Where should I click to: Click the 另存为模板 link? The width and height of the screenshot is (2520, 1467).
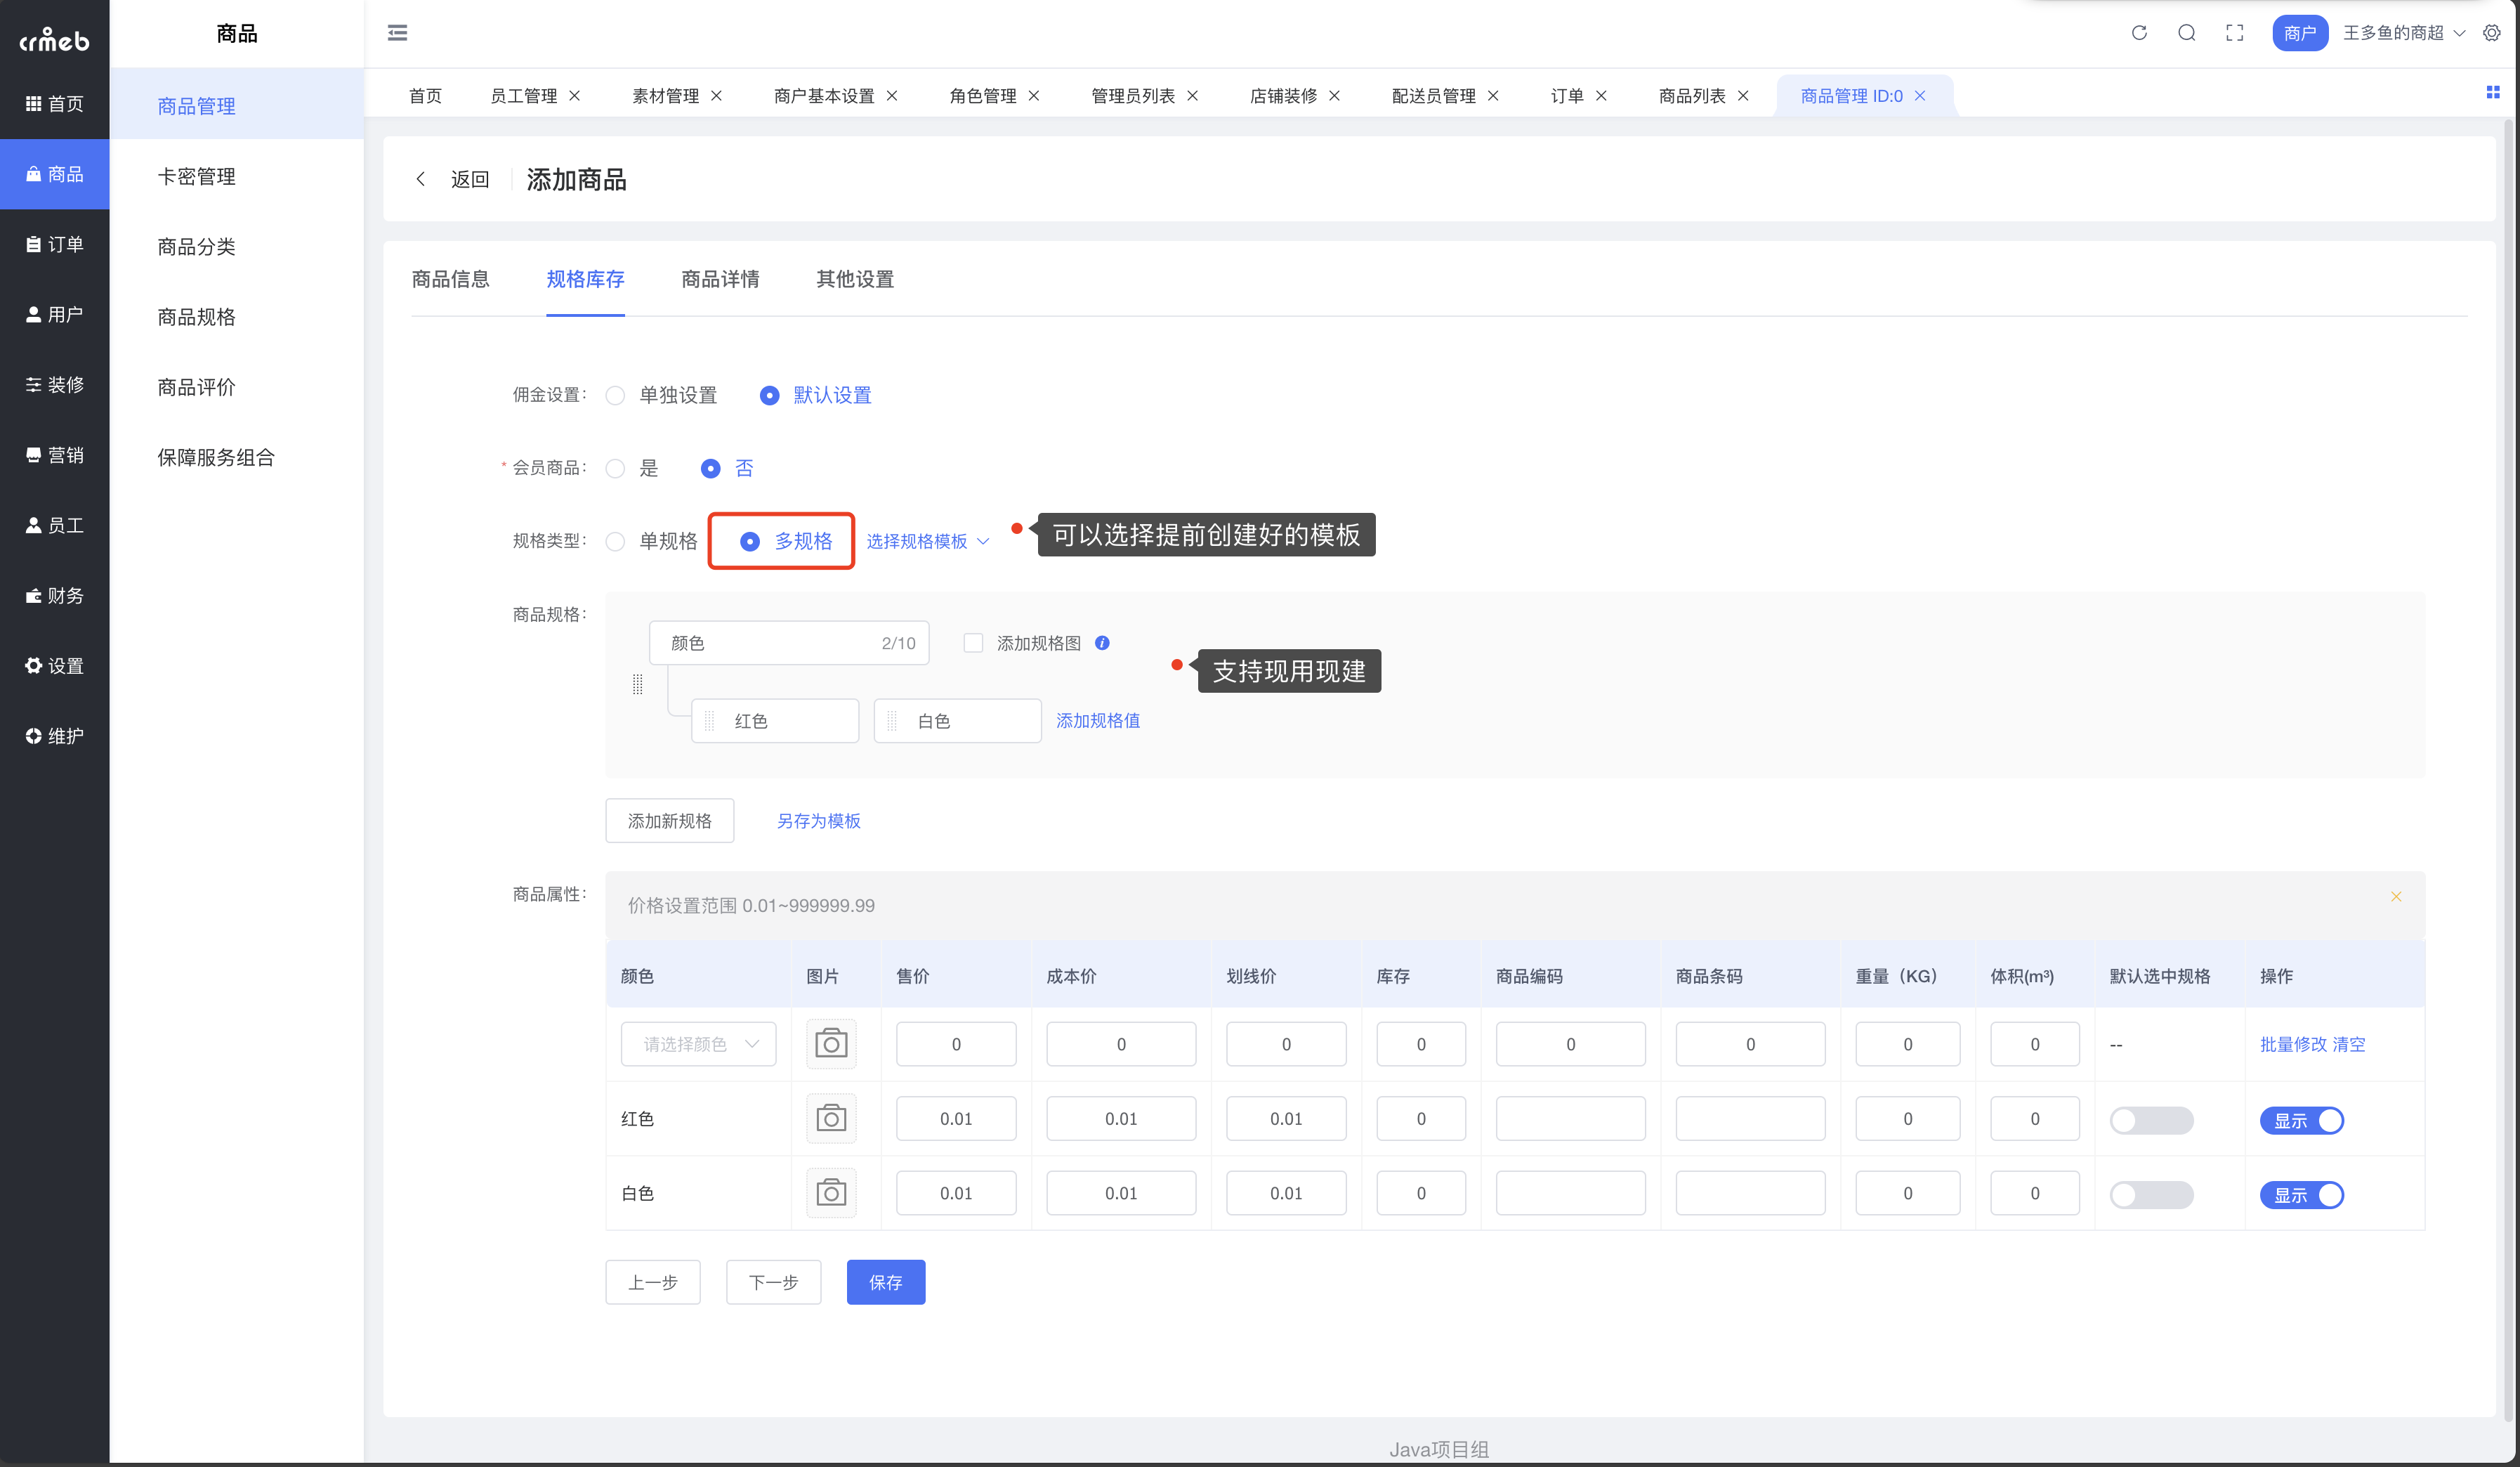pyautogui.click(x=818, y=821)
